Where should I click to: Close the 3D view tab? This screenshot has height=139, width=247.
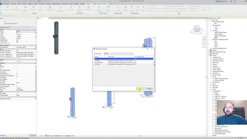pos(49,18)
